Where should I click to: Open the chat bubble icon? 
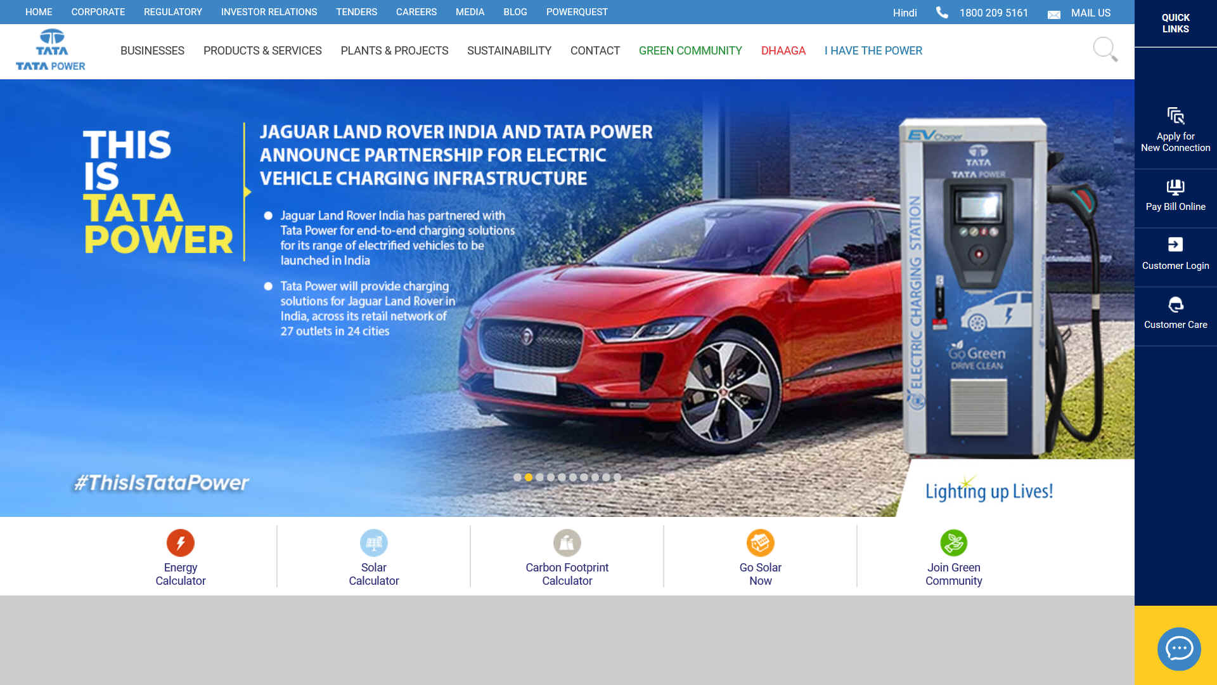pos(1179,649)
